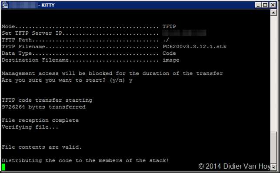The image size is (280, 173).
Task: Click the scrollbar down arrow
Action: coord(273,167)
